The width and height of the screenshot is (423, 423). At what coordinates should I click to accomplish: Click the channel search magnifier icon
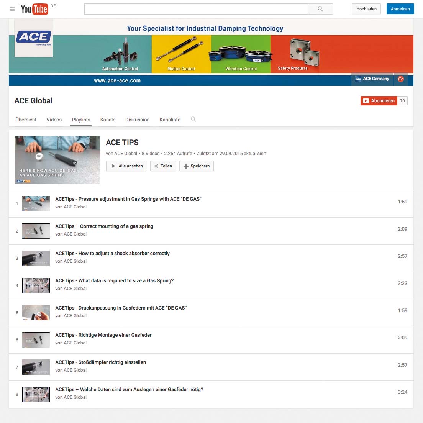[193, 119]
